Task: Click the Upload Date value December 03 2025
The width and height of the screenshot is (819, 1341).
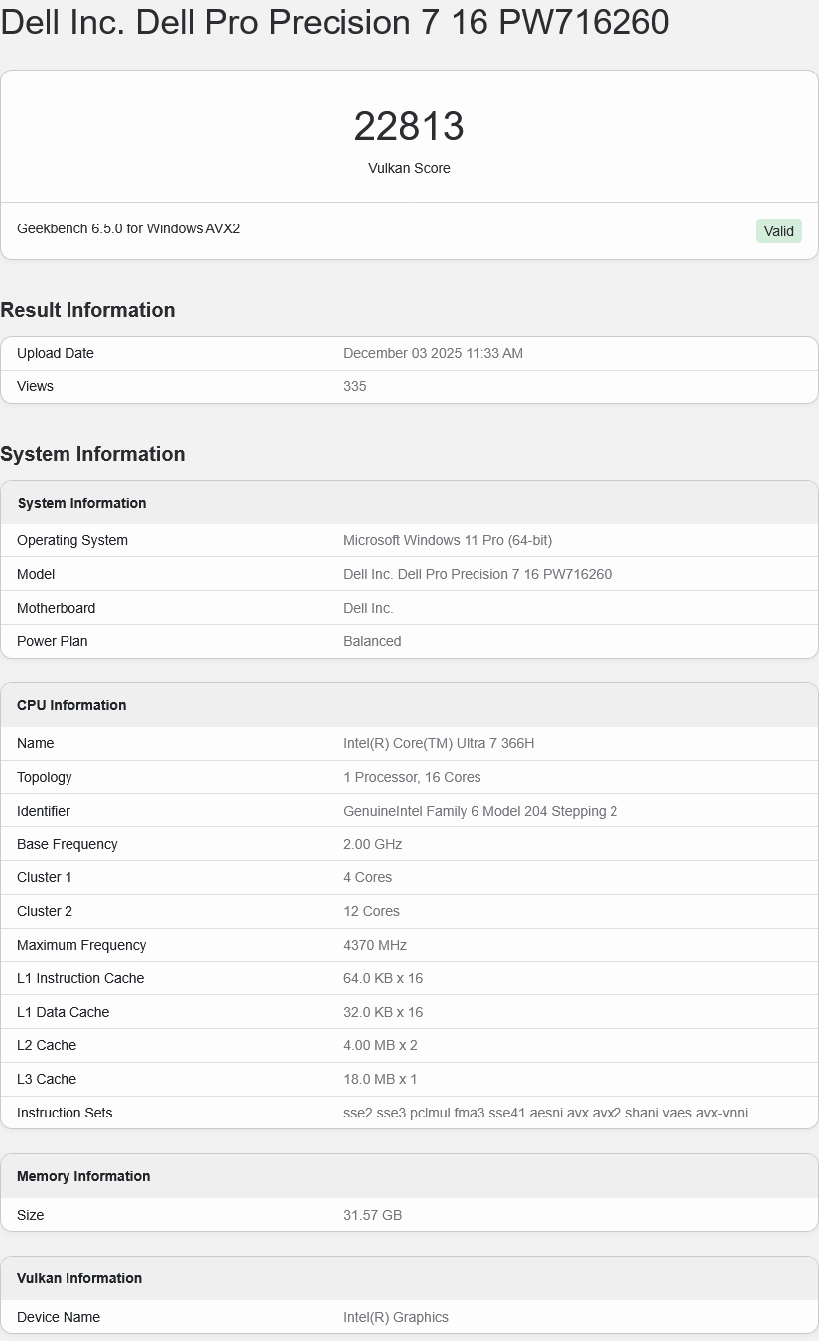Action: pos(433,354)
